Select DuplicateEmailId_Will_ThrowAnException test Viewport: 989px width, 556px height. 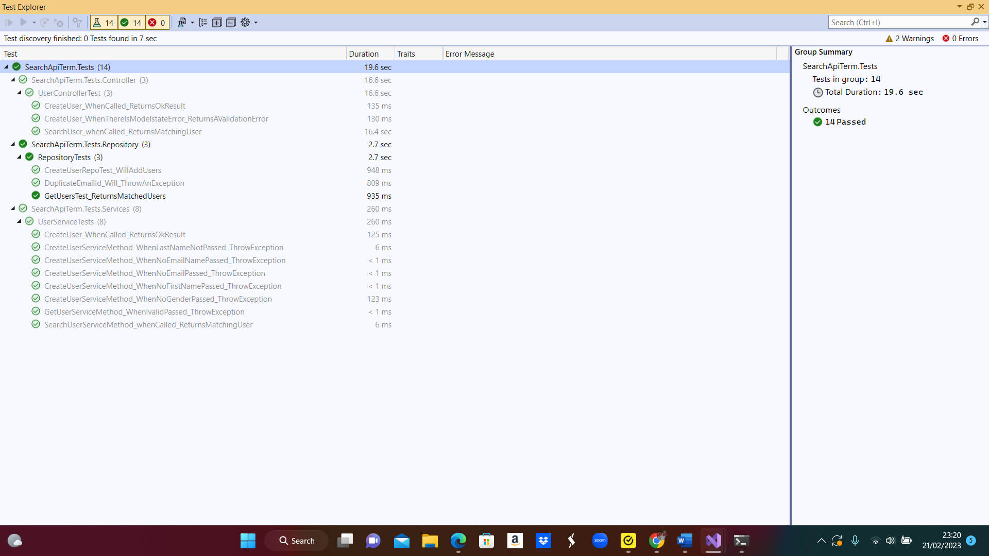(x=114, y=183)
